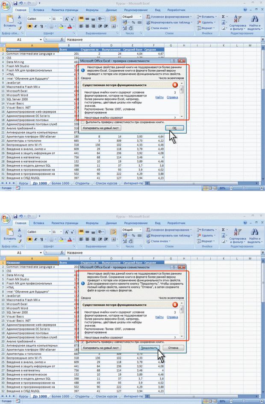Viewport: 265px width, 404px height.
Task: Click the zoom out minus icon in lower window's status bar
Action: (x=231, y=401)
